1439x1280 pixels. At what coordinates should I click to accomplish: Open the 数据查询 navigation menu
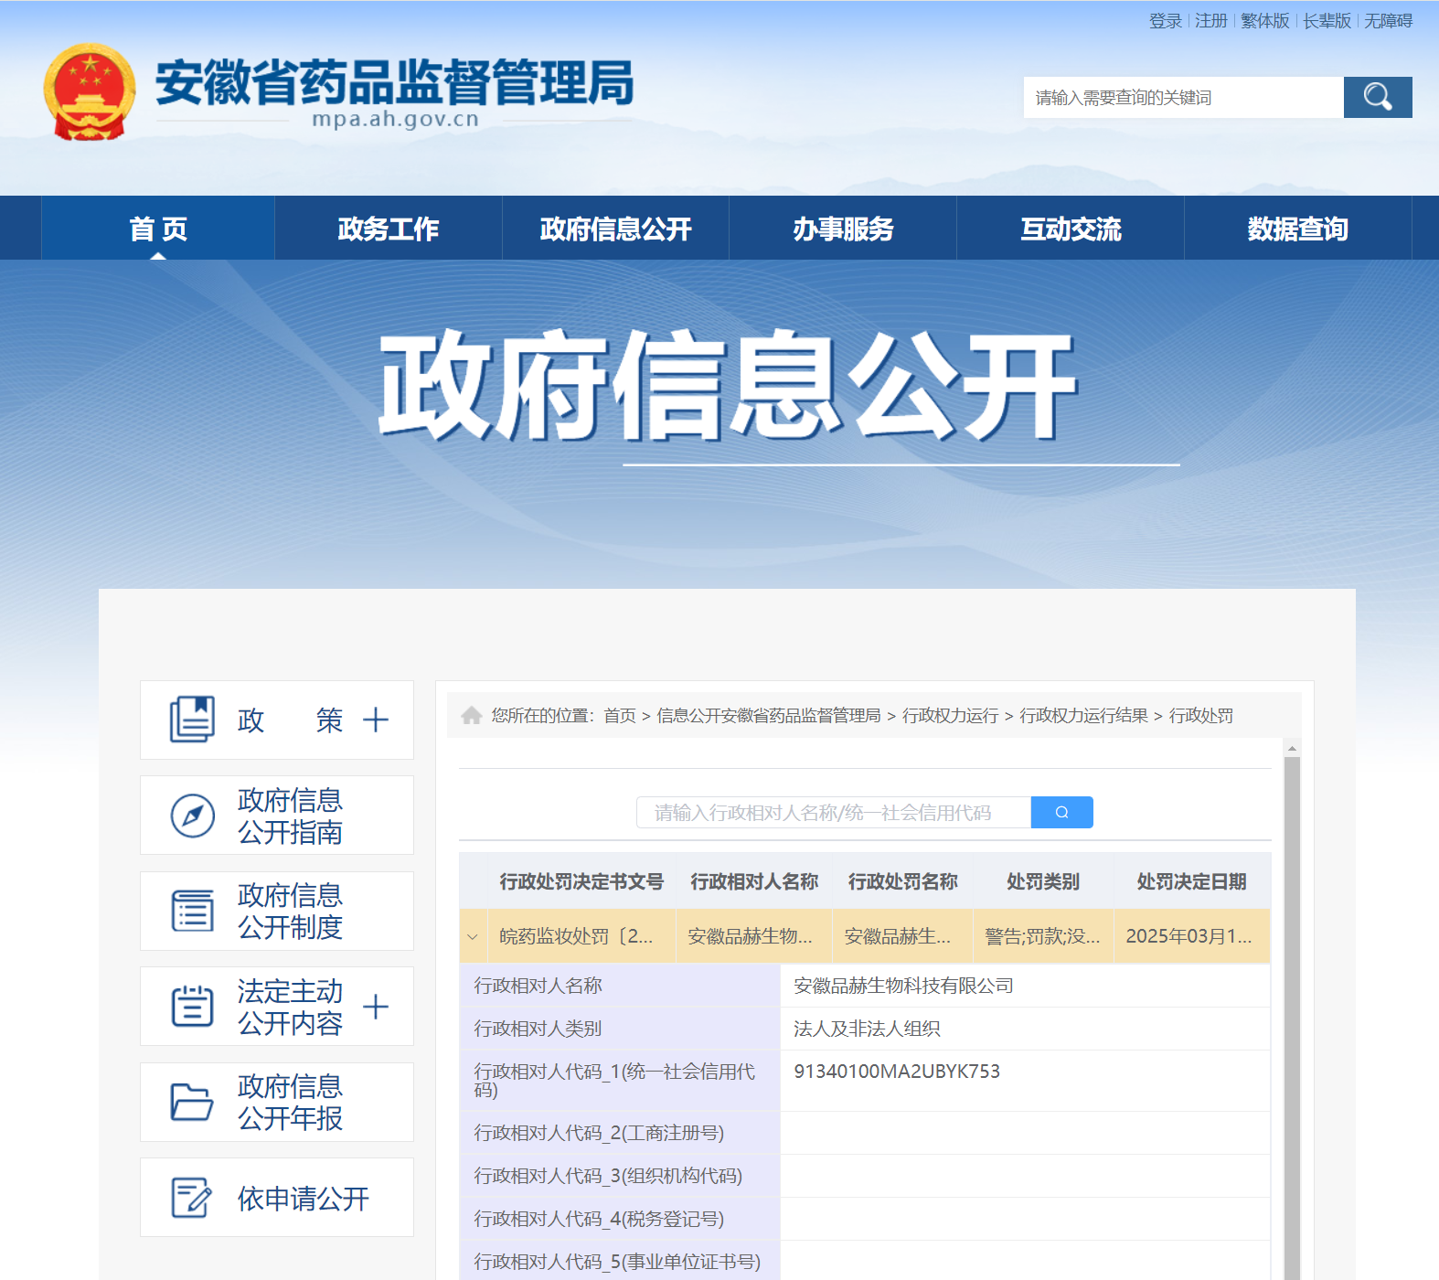(x=1298, y=228)
